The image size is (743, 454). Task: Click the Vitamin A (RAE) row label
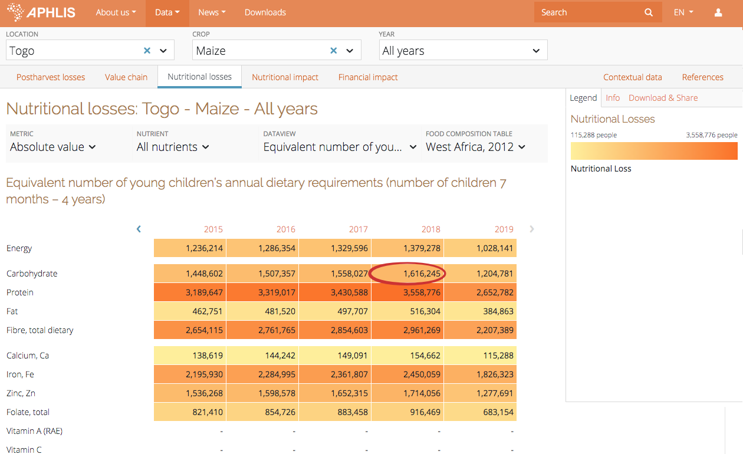pos(34,431)
